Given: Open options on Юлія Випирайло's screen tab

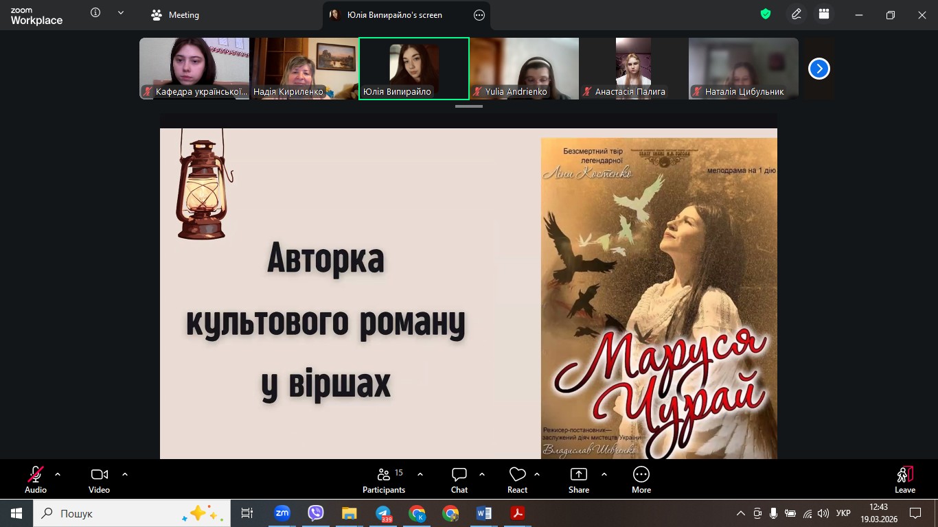Looking at the screenshot, I should [479, 15].
